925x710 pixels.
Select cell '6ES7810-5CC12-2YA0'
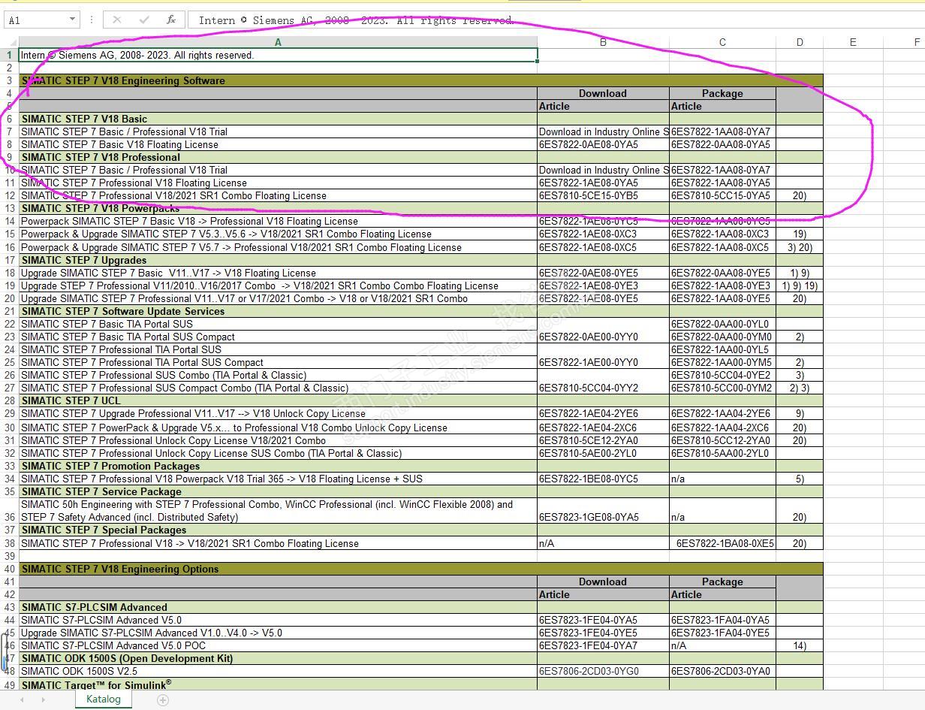722,440
